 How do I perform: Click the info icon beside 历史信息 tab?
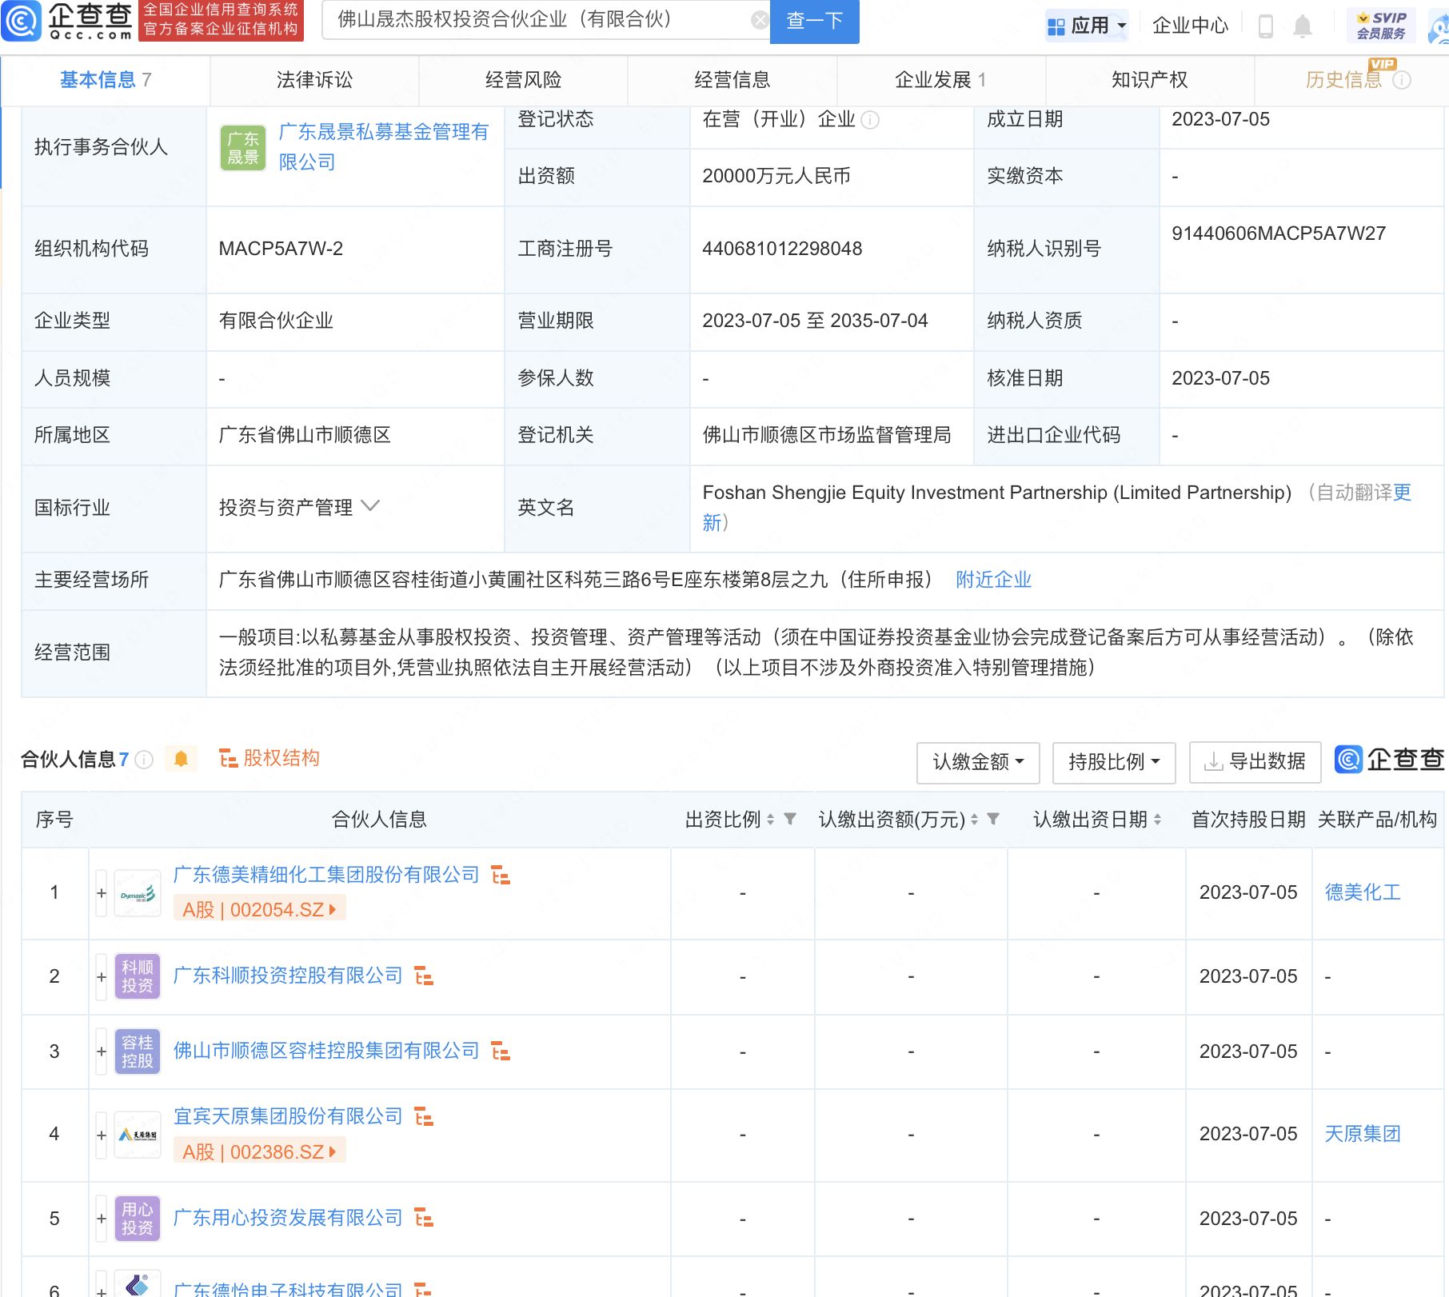(1402, 80)
